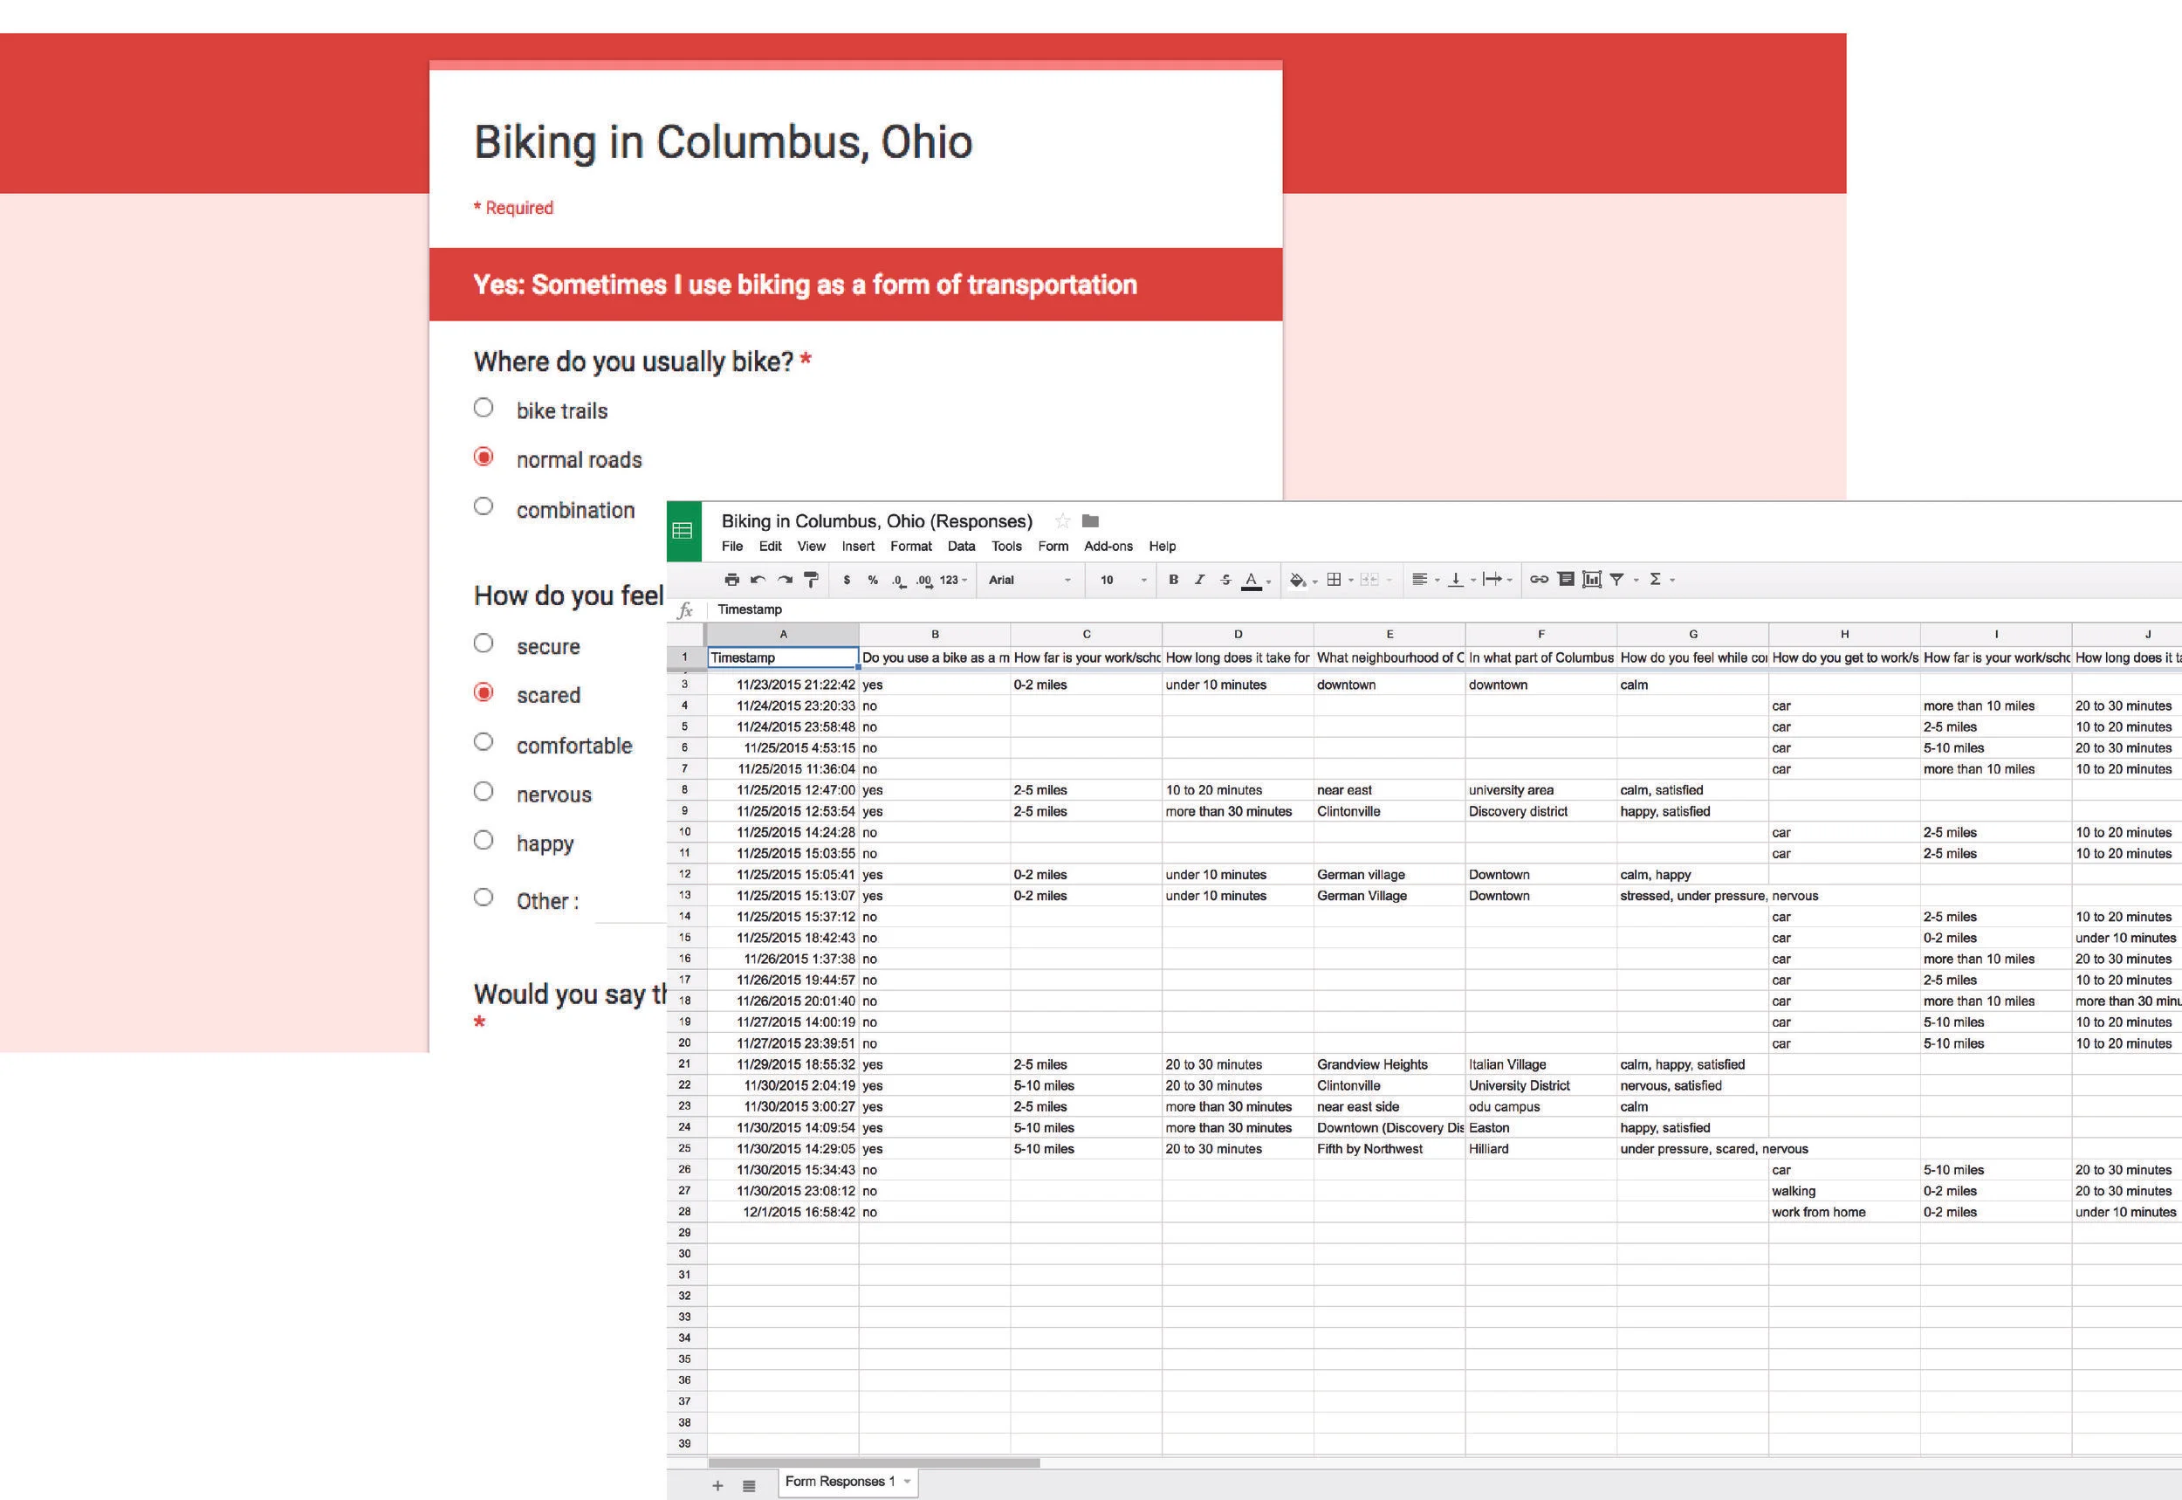Image resolution: width=2182 pixels, height=1500 pixels.
Task: Click the text wrapping icon
Action: pos(1492,580)
